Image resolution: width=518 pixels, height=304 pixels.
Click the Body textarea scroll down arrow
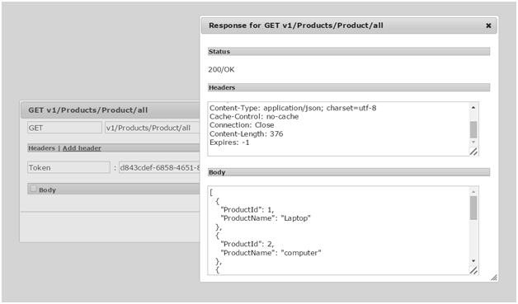473,261
